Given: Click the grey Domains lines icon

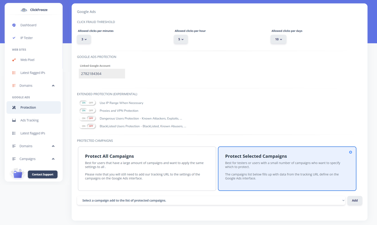Looking at the screenshot, I should (14, 146).
